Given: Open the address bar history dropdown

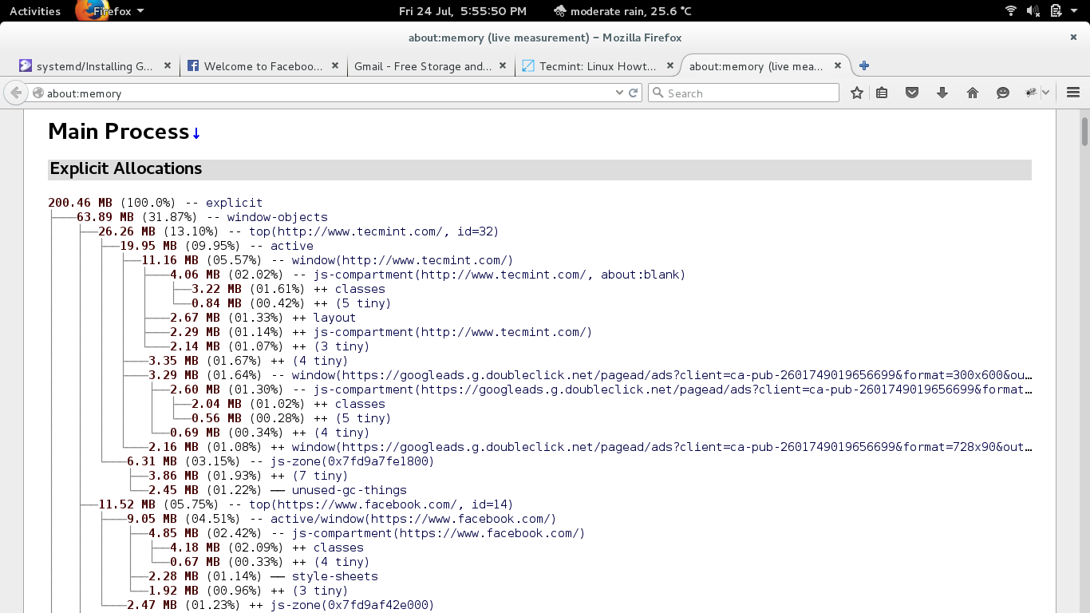Looking at the screenshot, I should pos(620,93).
